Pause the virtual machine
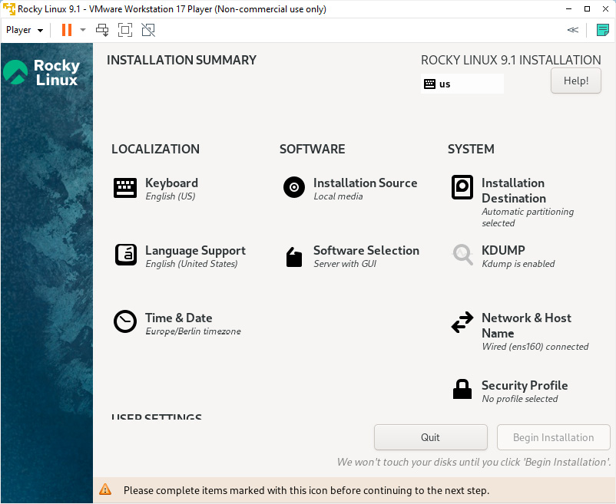Viewport: 616px width, 504px height. coord(67,30)
